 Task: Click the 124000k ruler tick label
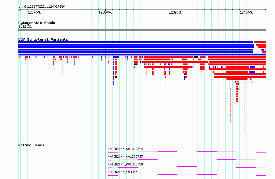point(246,12)
